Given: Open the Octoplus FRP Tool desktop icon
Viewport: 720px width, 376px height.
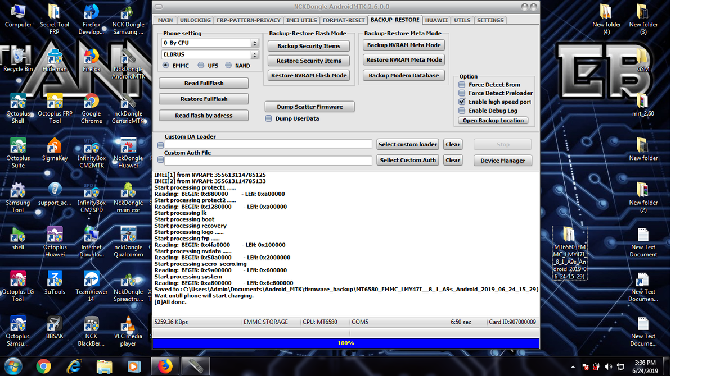Looking at the screenshot, I should (55, 108).
